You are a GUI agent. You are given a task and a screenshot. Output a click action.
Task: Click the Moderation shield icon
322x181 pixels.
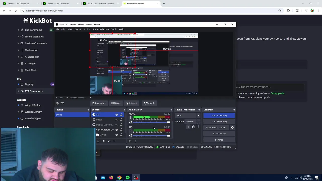pos(22,50)
